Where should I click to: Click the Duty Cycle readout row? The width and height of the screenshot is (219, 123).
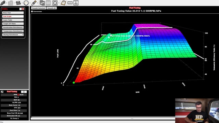coord(14,105)
